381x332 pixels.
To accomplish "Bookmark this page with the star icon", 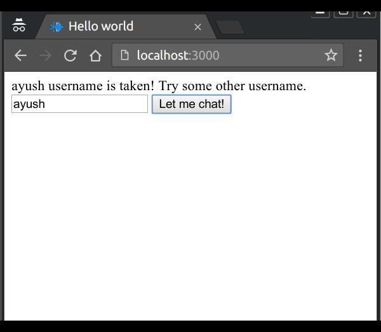I will pos(331,55).
